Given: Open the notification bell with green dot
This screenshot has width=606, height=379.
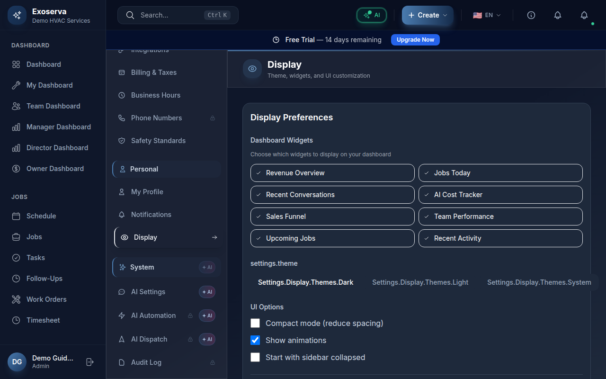Looking at the screenshot, I should pos(584,15).
